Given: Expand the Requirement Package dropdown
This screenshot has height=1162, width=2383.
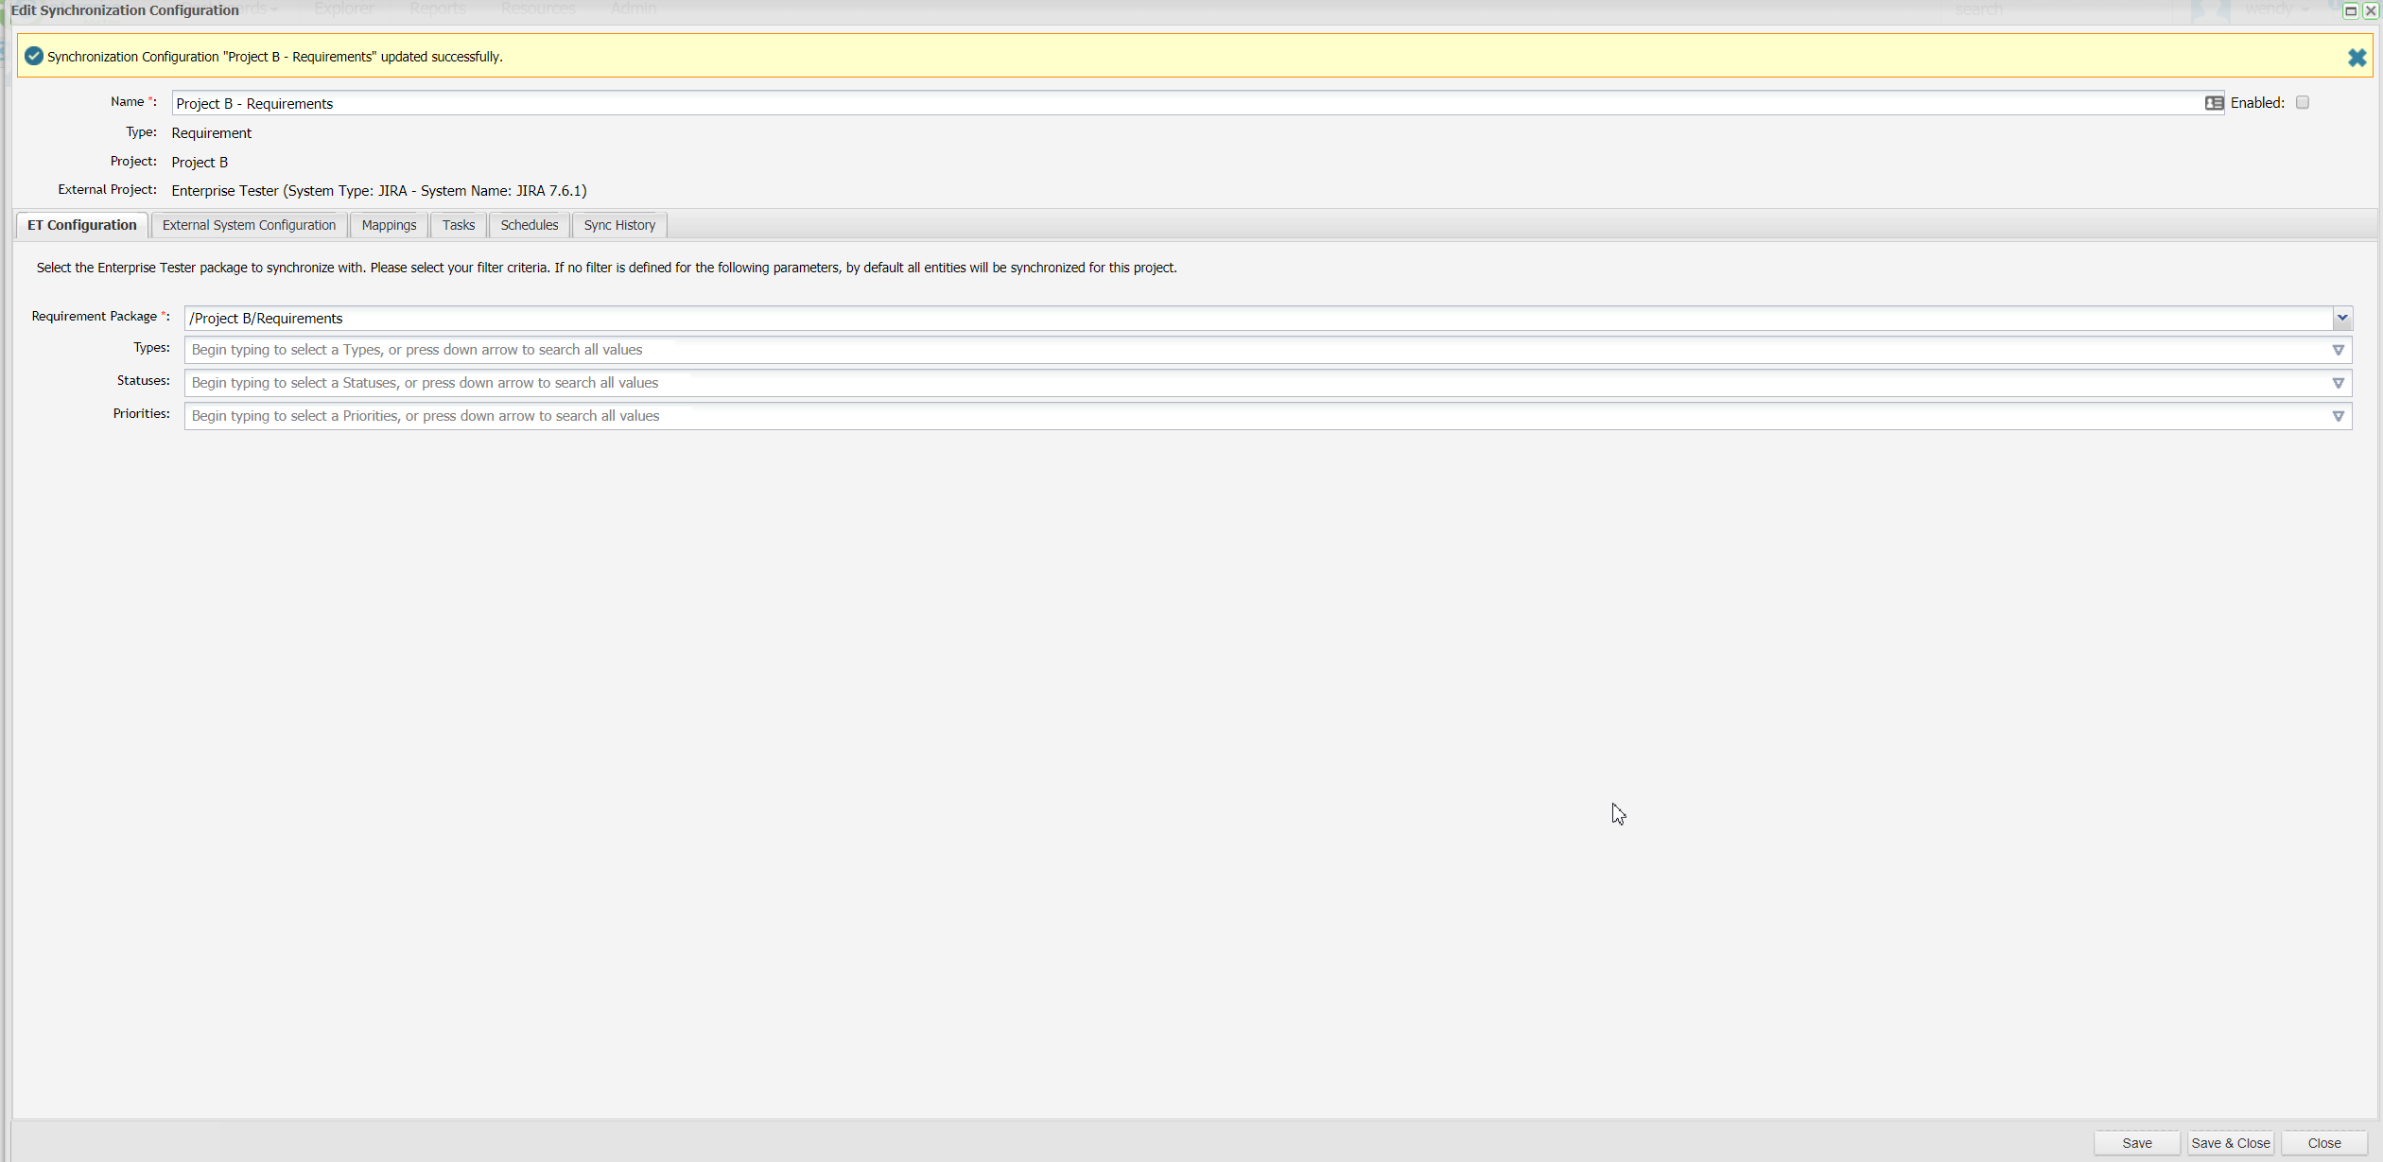Looking at the screenshot, I should click(x=2341, y=319).
